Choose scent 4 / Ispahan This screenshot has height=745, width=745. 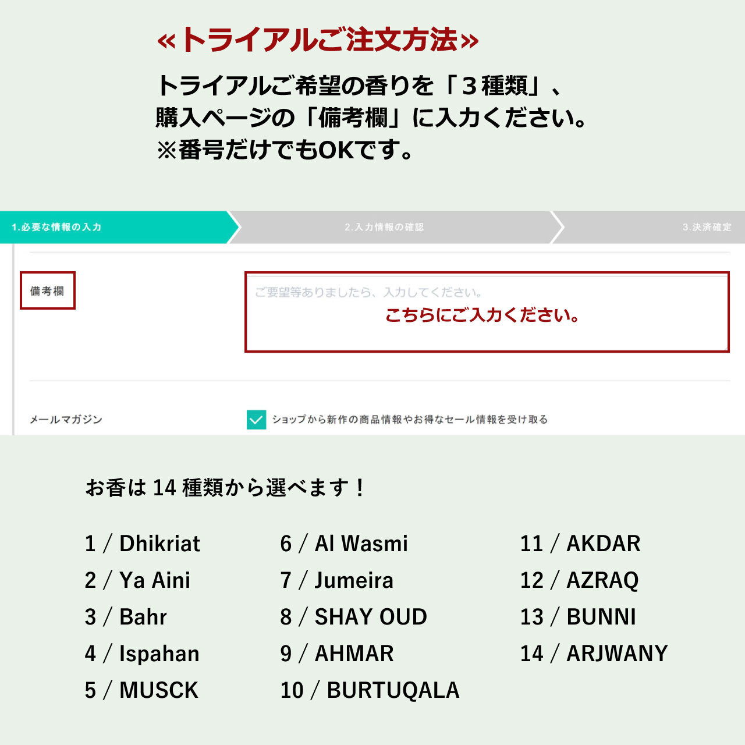coord(142,654)
